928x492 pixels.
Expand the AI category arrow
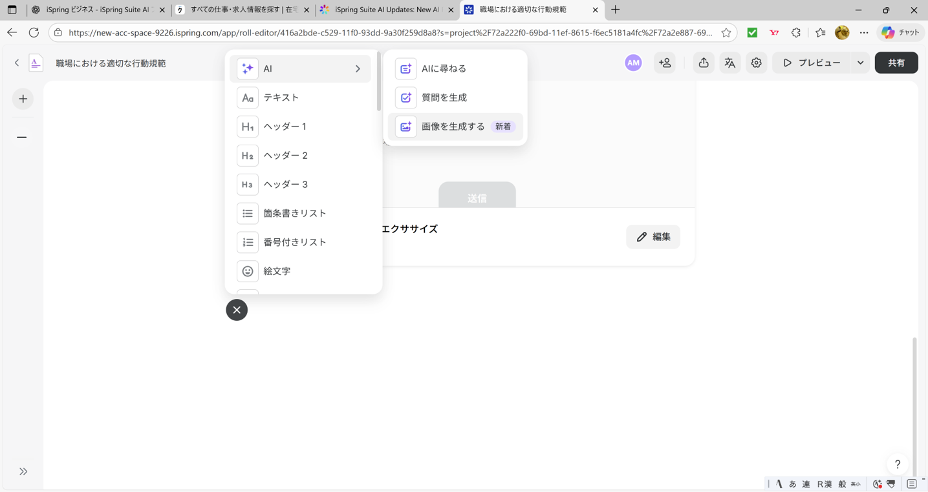coord(358,68)
